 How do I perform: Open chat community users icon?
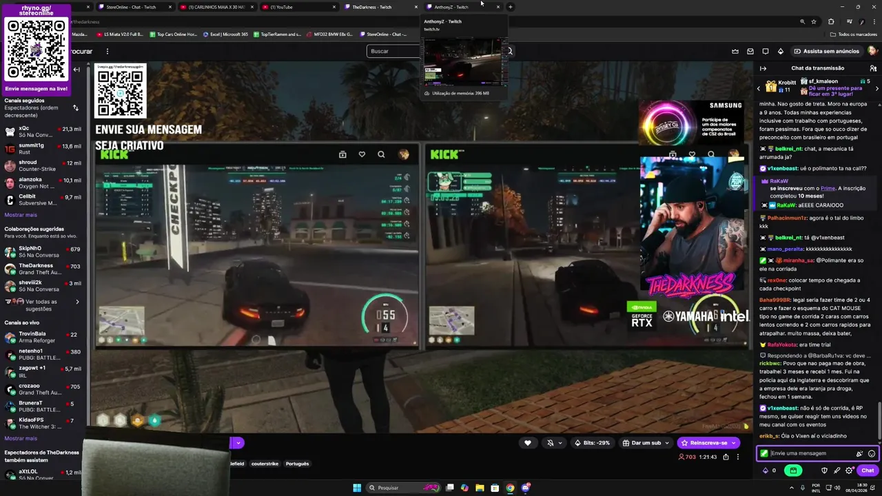point(873,68)
